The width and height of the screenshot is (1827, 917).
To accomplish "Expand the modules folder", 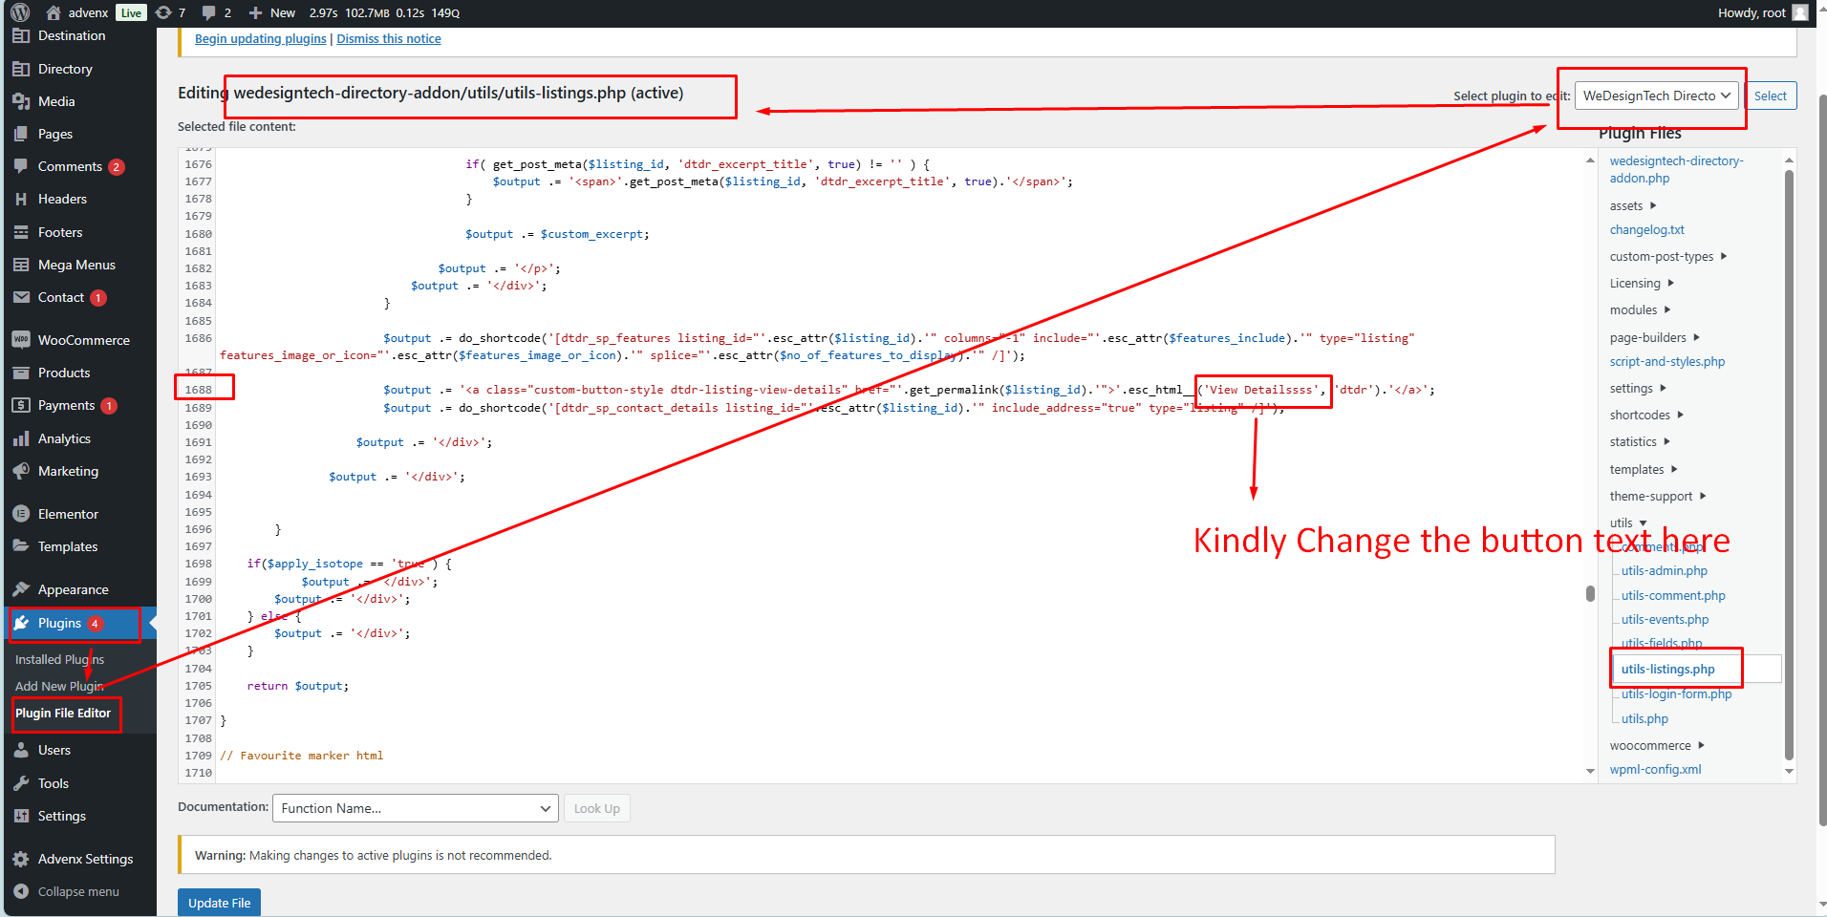I will tap(1640, 309).
